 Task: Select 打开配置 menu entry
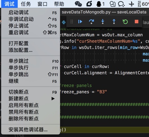[31, 43]
